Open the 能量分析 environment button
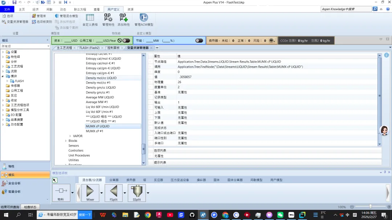This screenshot has width=392, height=220. [x=25, y=192]
